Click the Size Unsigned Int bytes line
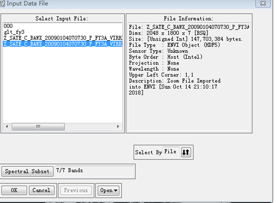Image resolution: width=278 pixels, height=203 pixels. [x=186, y=39]
